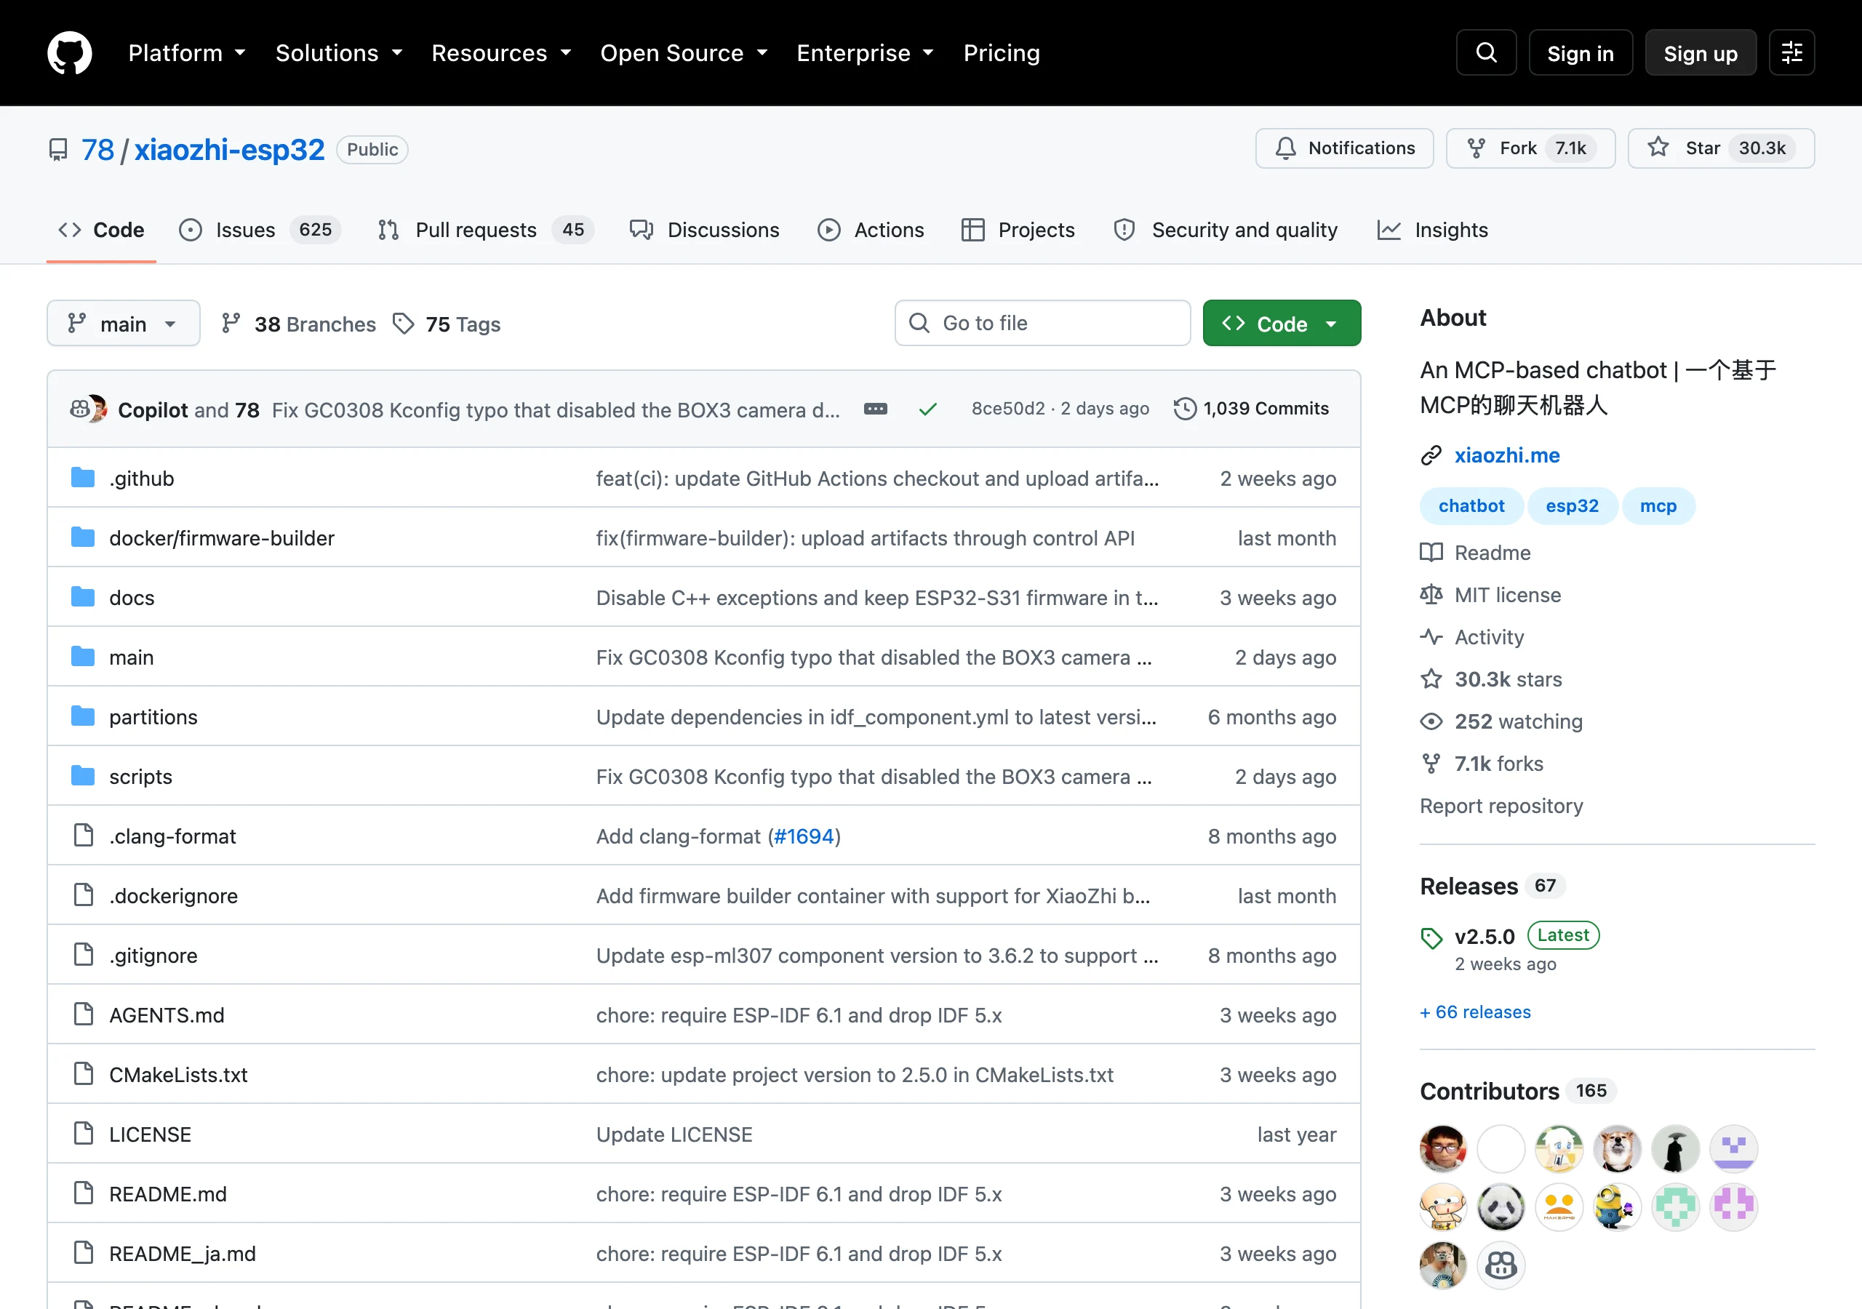Viewport: 1862px width, 1309px height.
Task: Click the tag icon next to v2.5.0
Action: tap(1431, 937)
